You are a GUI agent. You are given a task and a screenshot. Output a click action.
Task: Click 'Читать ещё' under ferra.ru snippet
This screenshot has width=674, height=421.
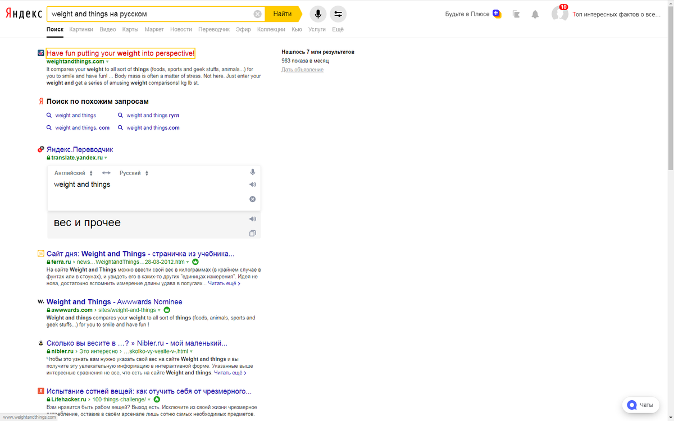224,283
